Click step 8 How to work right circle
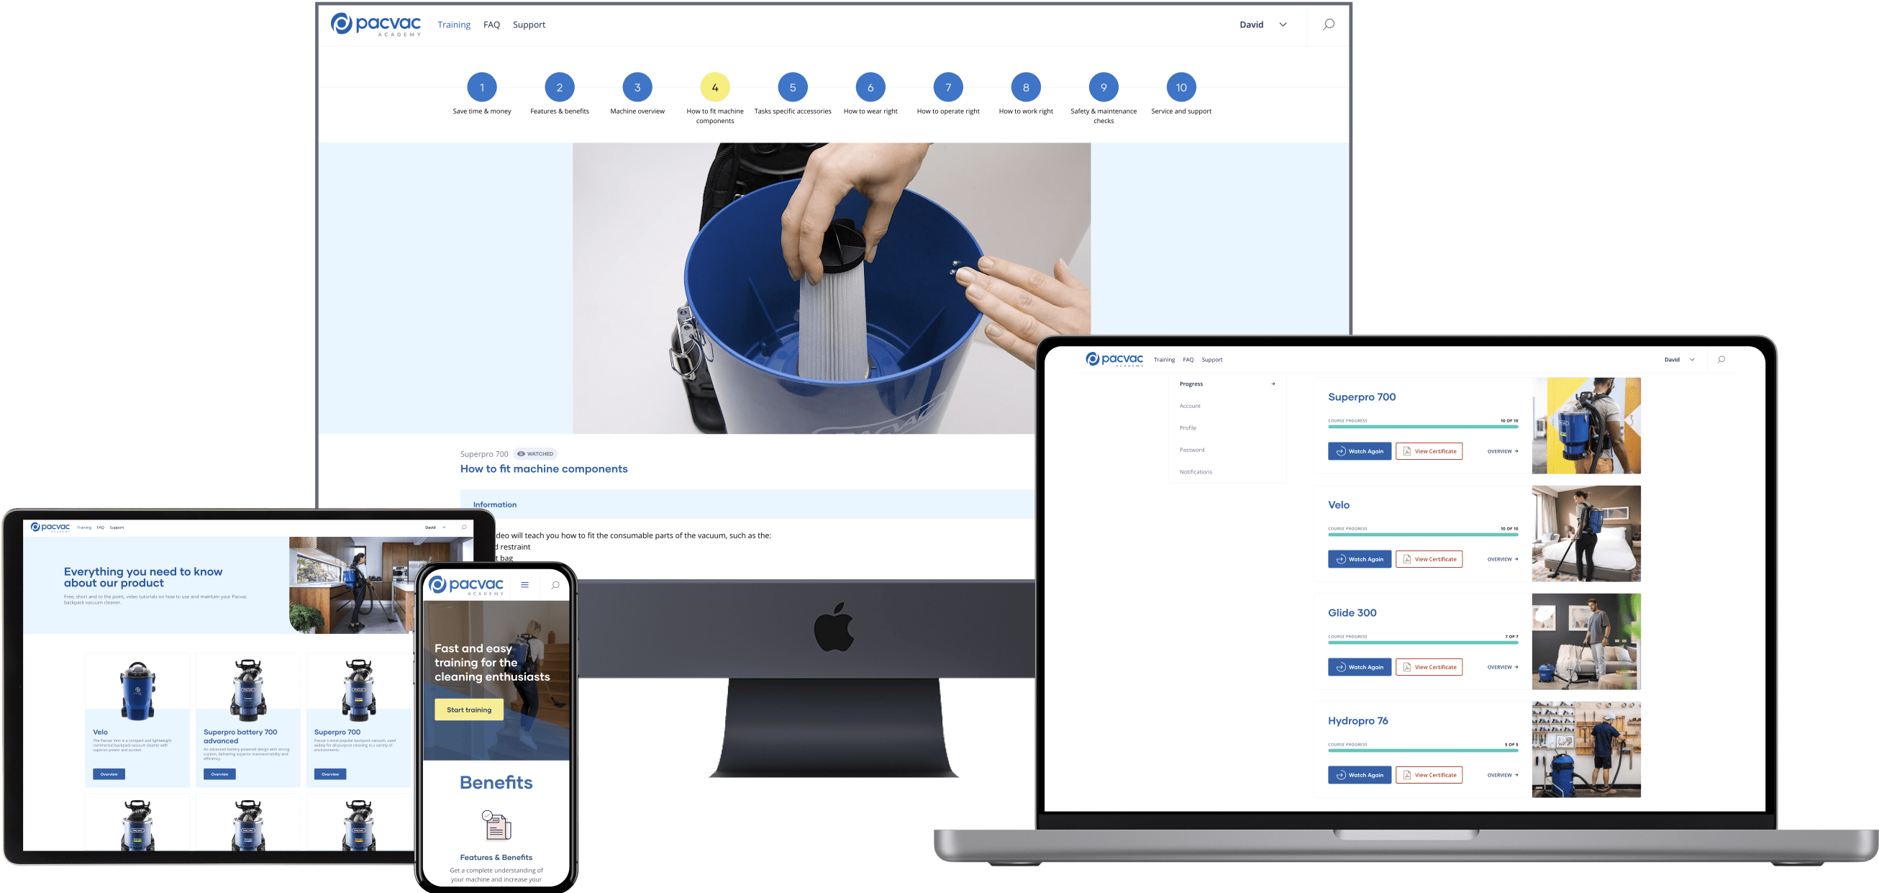 point(1024,88)
